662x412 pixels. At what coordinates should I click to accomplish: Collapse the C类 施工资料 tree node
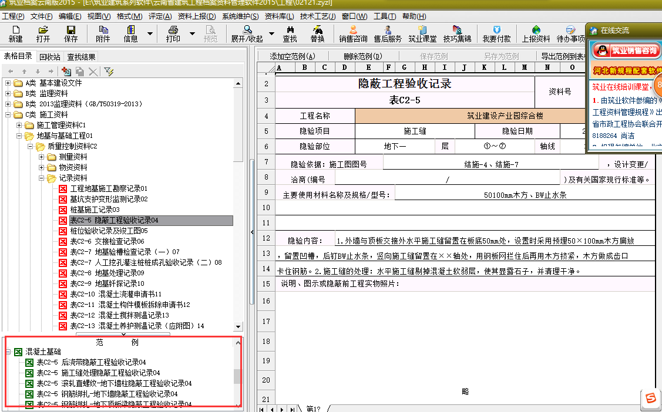point(8,114)
